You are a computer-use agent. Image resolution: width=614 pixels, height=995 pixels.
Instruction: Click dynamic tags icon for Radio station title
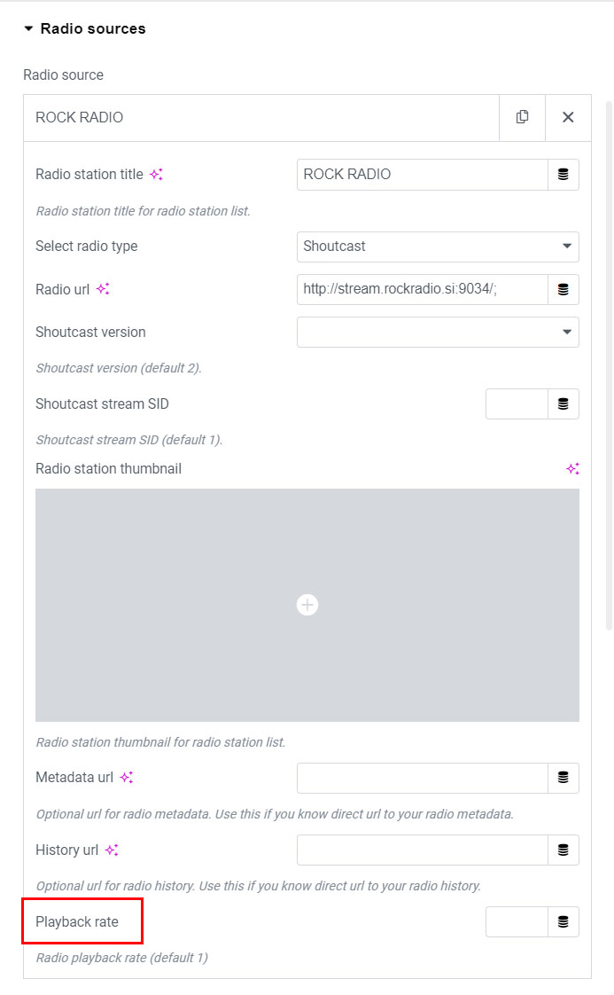coord(563,175)
